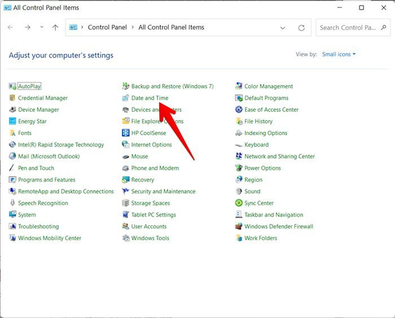Click the Refresh icon in address bar
Viewport: 395px width, 318px height.
[301, 28]
